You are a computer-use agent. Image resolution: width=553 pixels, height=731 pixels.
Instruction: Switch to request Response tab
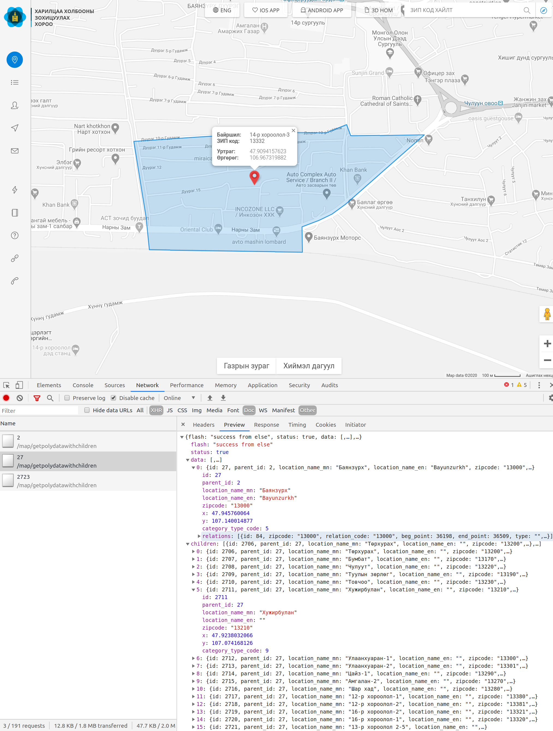point(267,425)
